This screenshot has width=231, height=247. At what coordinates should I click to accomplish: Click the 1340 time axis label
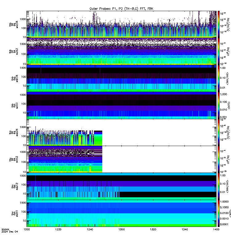coord(184,229)
